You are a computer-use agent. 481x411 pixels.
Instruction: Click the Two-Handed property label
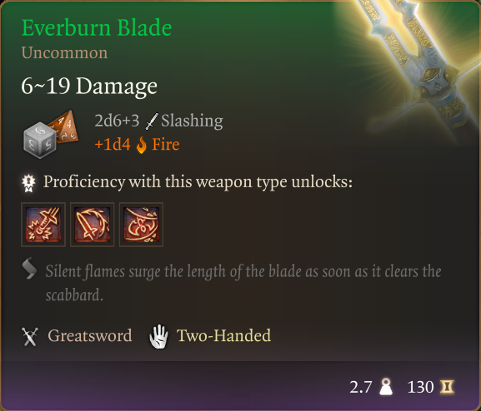click(x=223, y=335)
